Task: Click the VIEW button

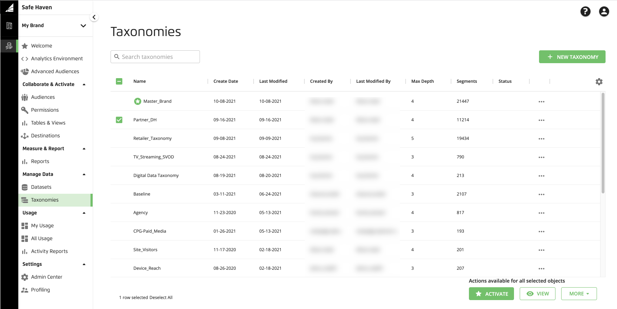Action: point(537,294)
